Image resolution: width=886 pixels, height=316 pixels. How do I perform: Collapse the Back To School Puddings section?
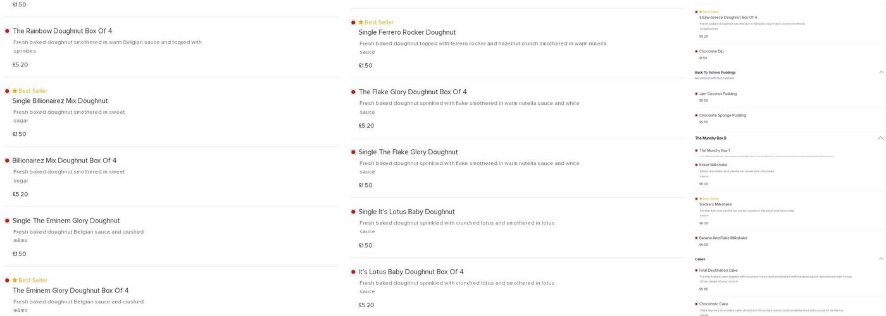point(881,72)
